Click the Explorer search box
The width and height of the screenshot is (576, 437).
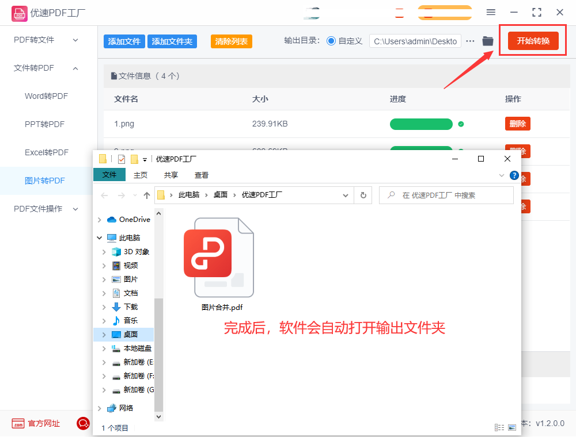point(446,195)
